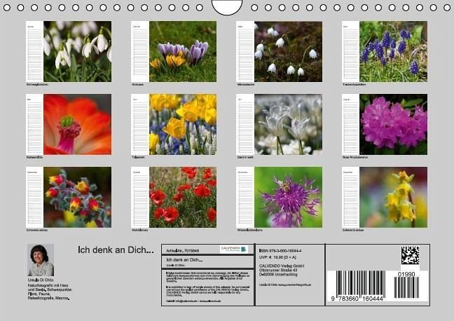Select the purple knapweed with bee photo

[288, 197]
